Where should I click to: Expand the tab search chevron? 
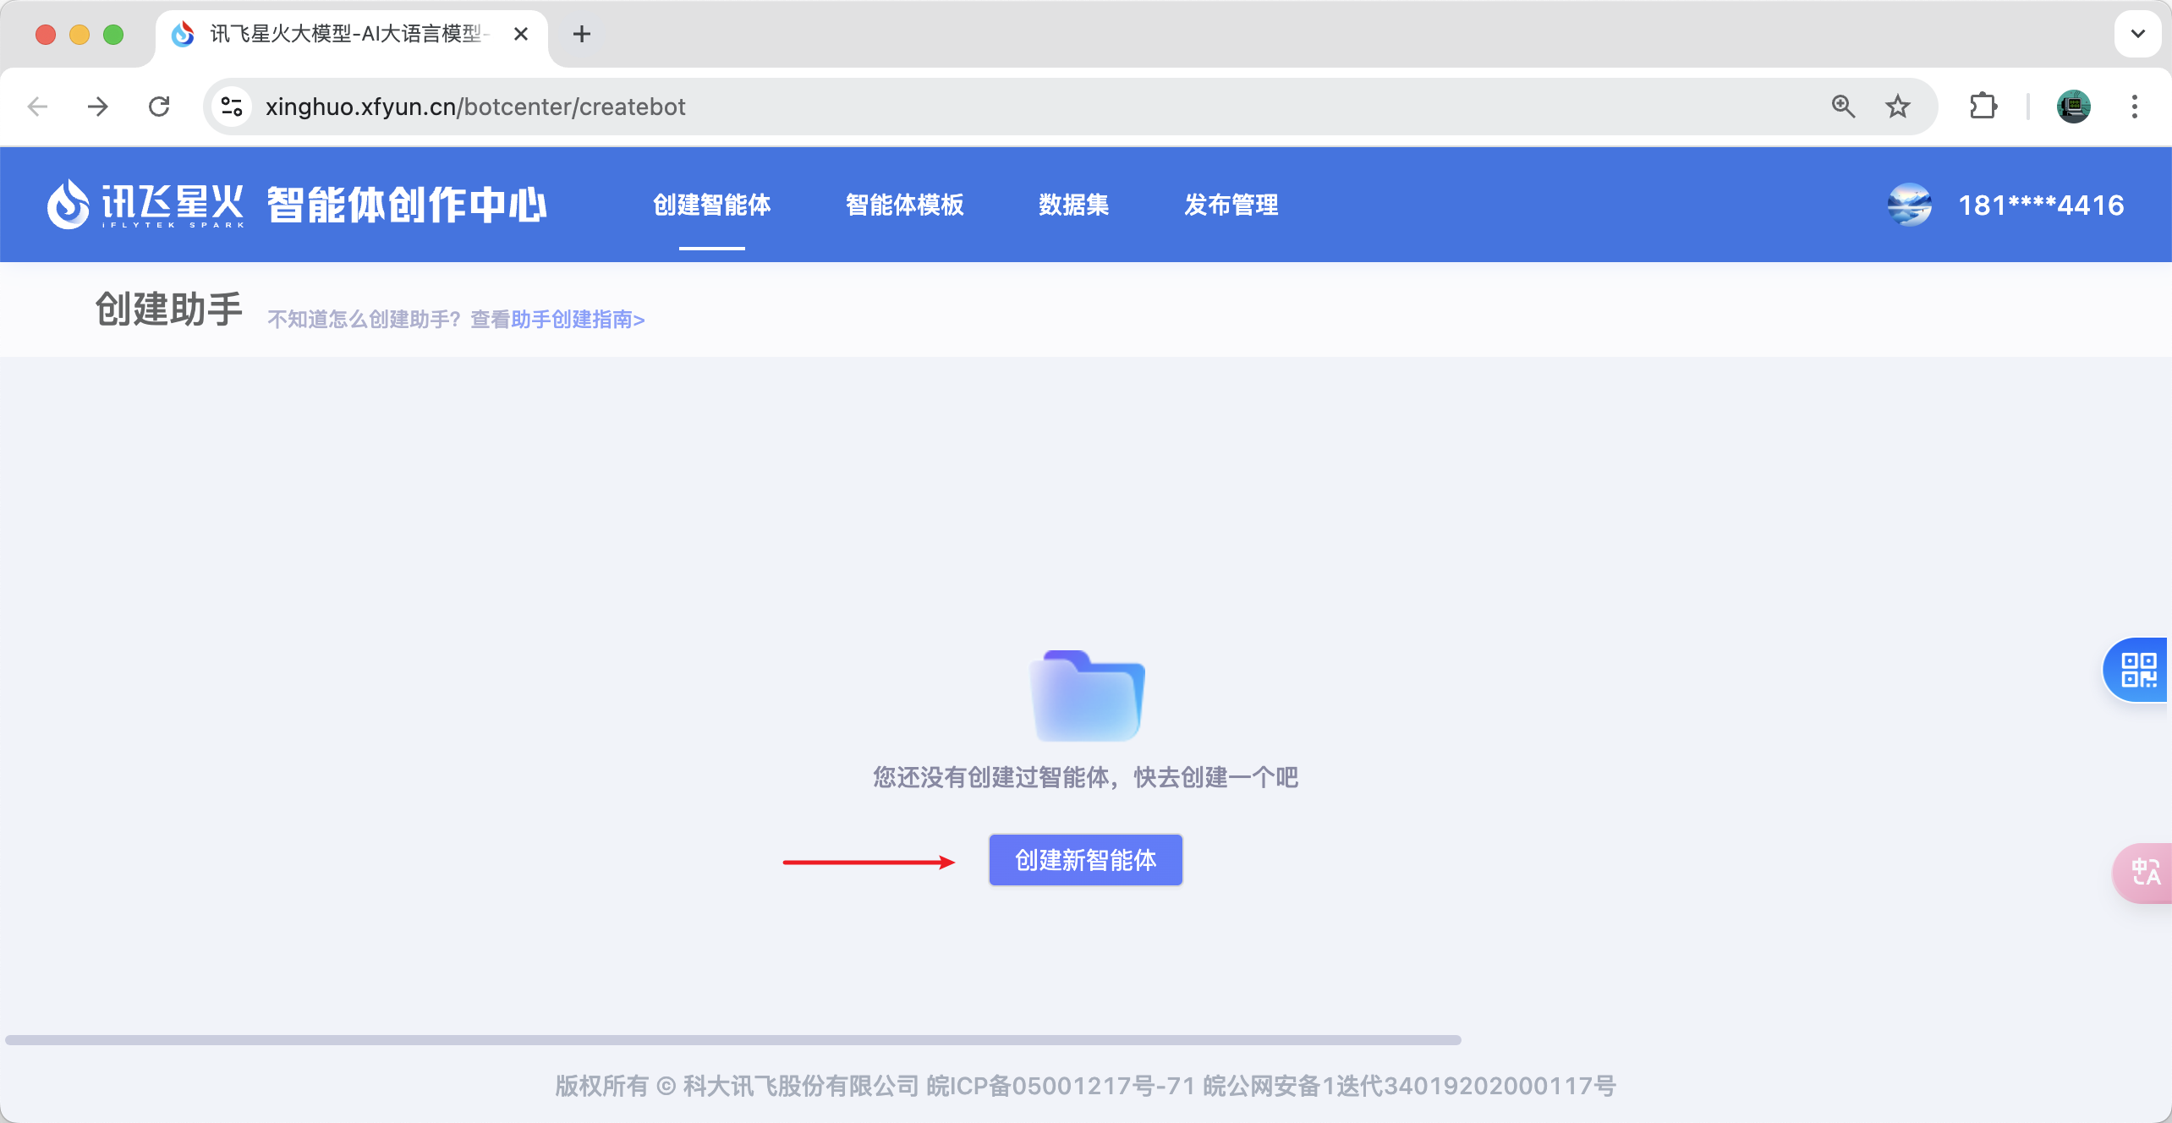pos(2137,34)
